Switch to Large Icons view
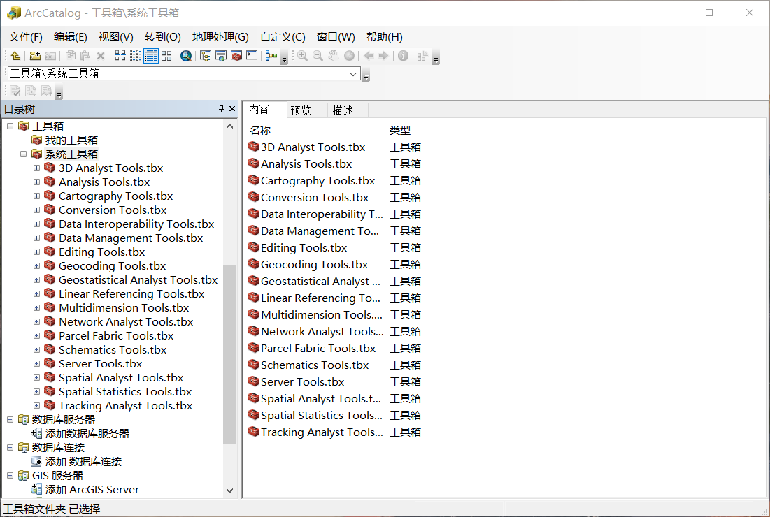The image size is (770, 517). tap(120, 56)
